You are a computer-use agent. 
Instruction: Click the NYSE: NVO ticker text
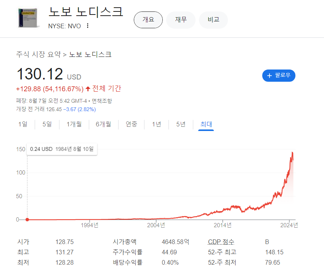click(64, 26)
